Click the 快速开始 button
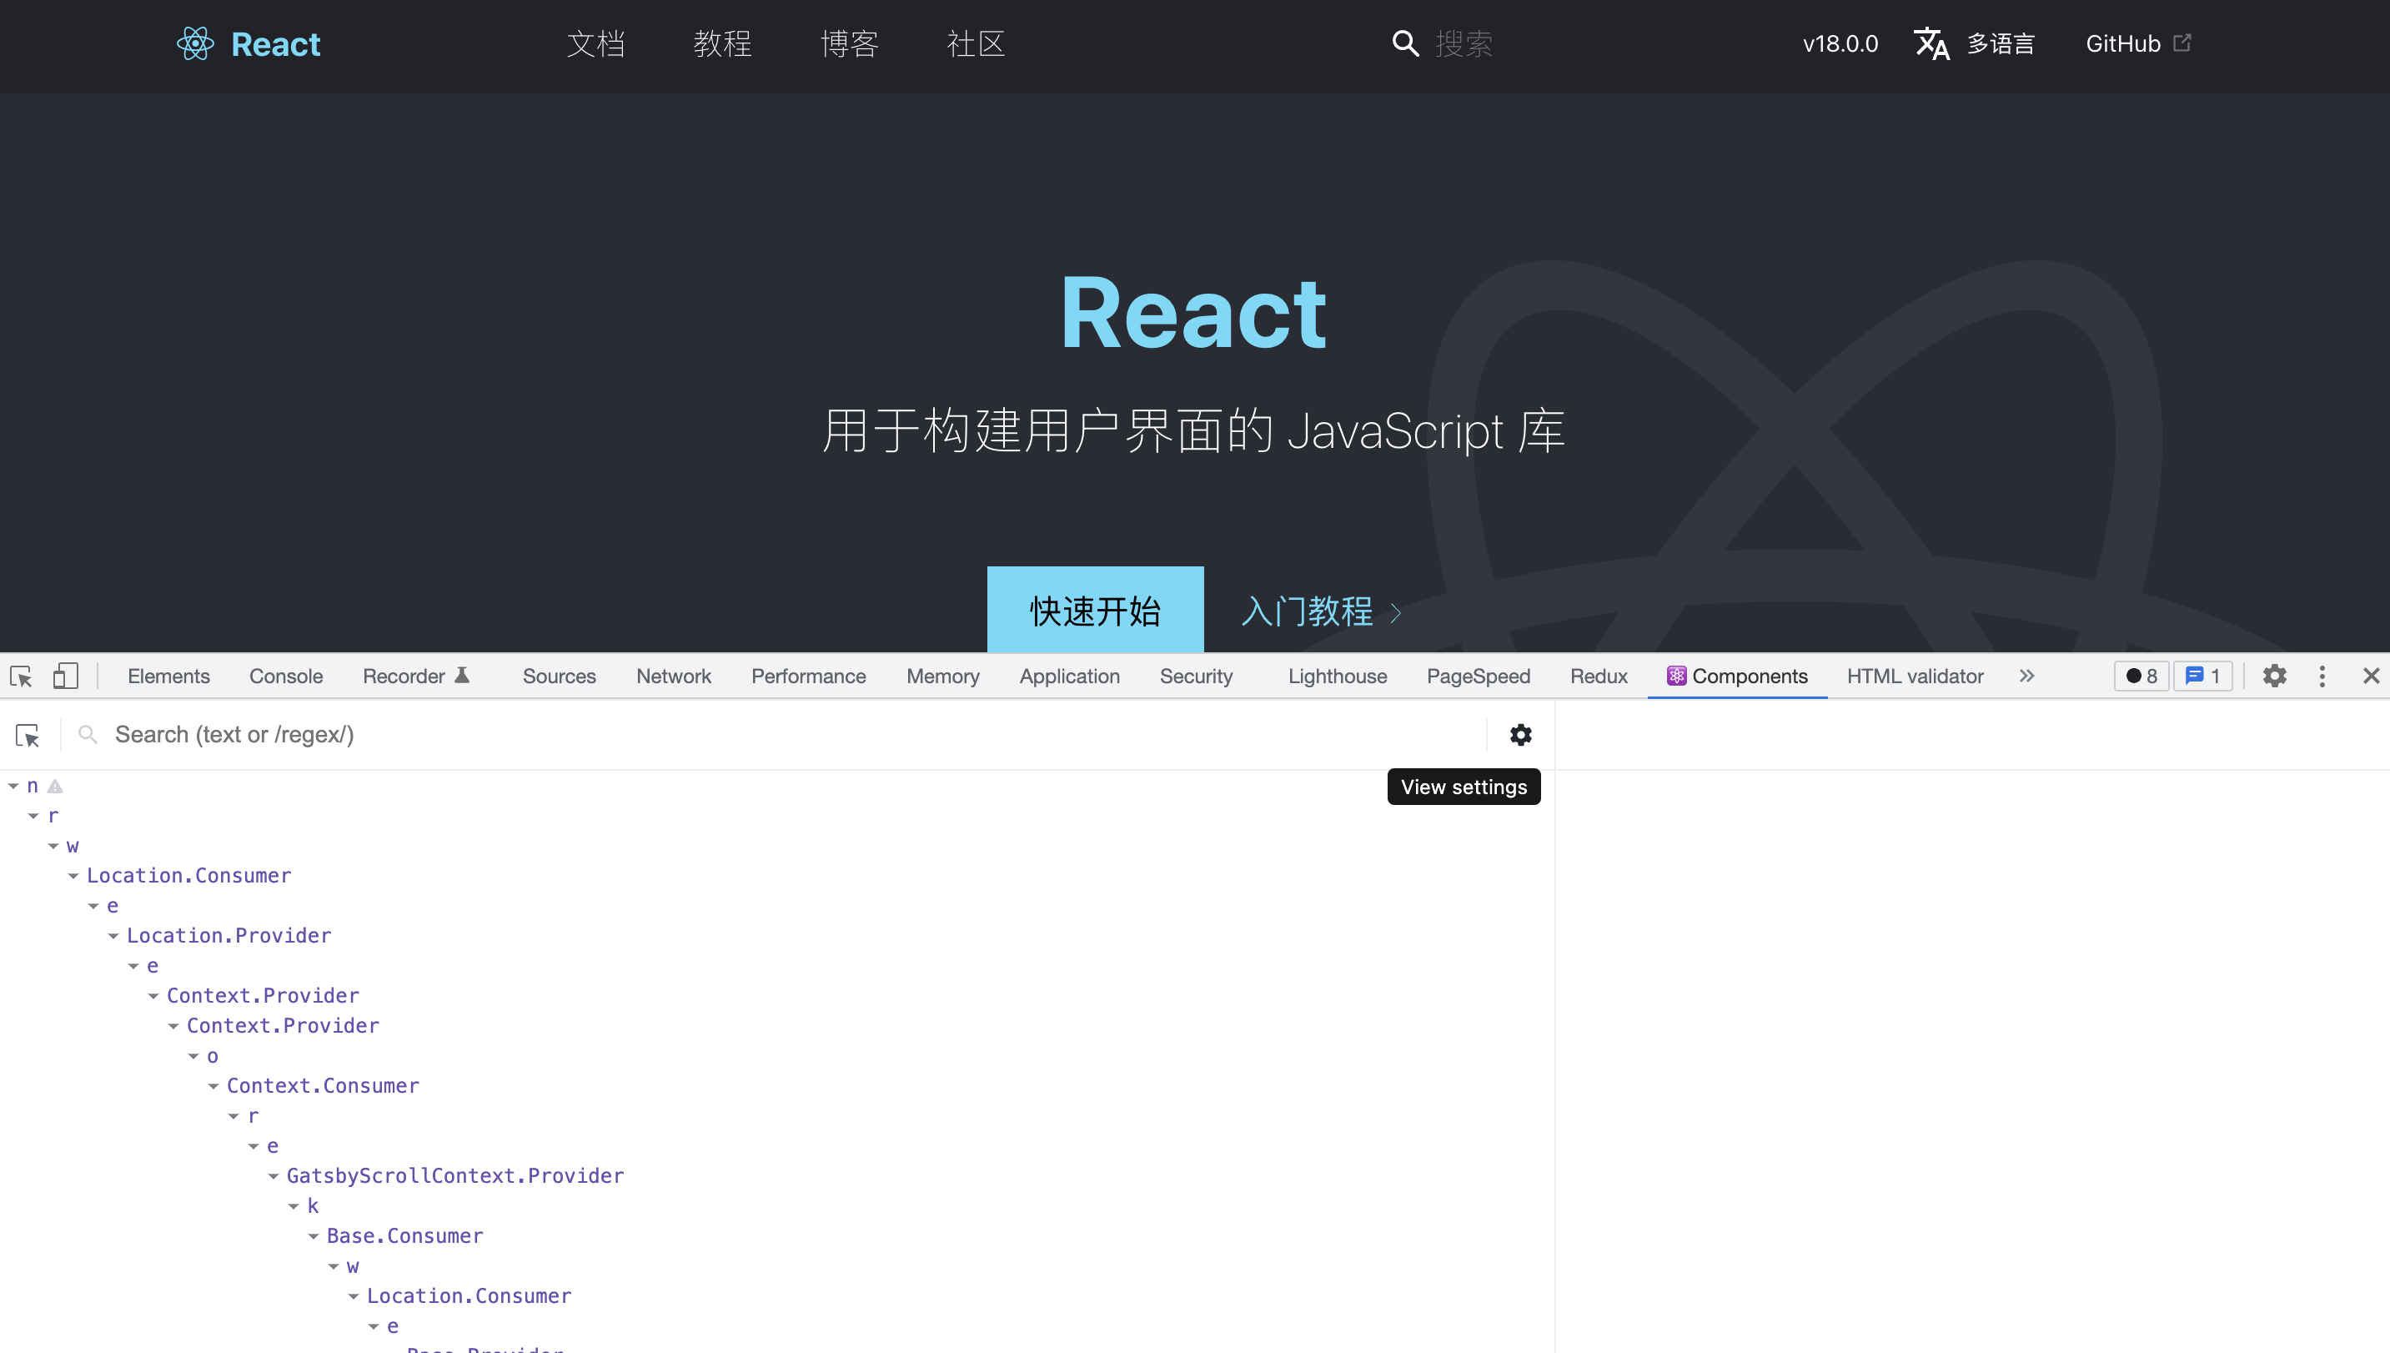This screenshot has height=1353, width=2390. pyautogui.click(x=1094, y=611)
